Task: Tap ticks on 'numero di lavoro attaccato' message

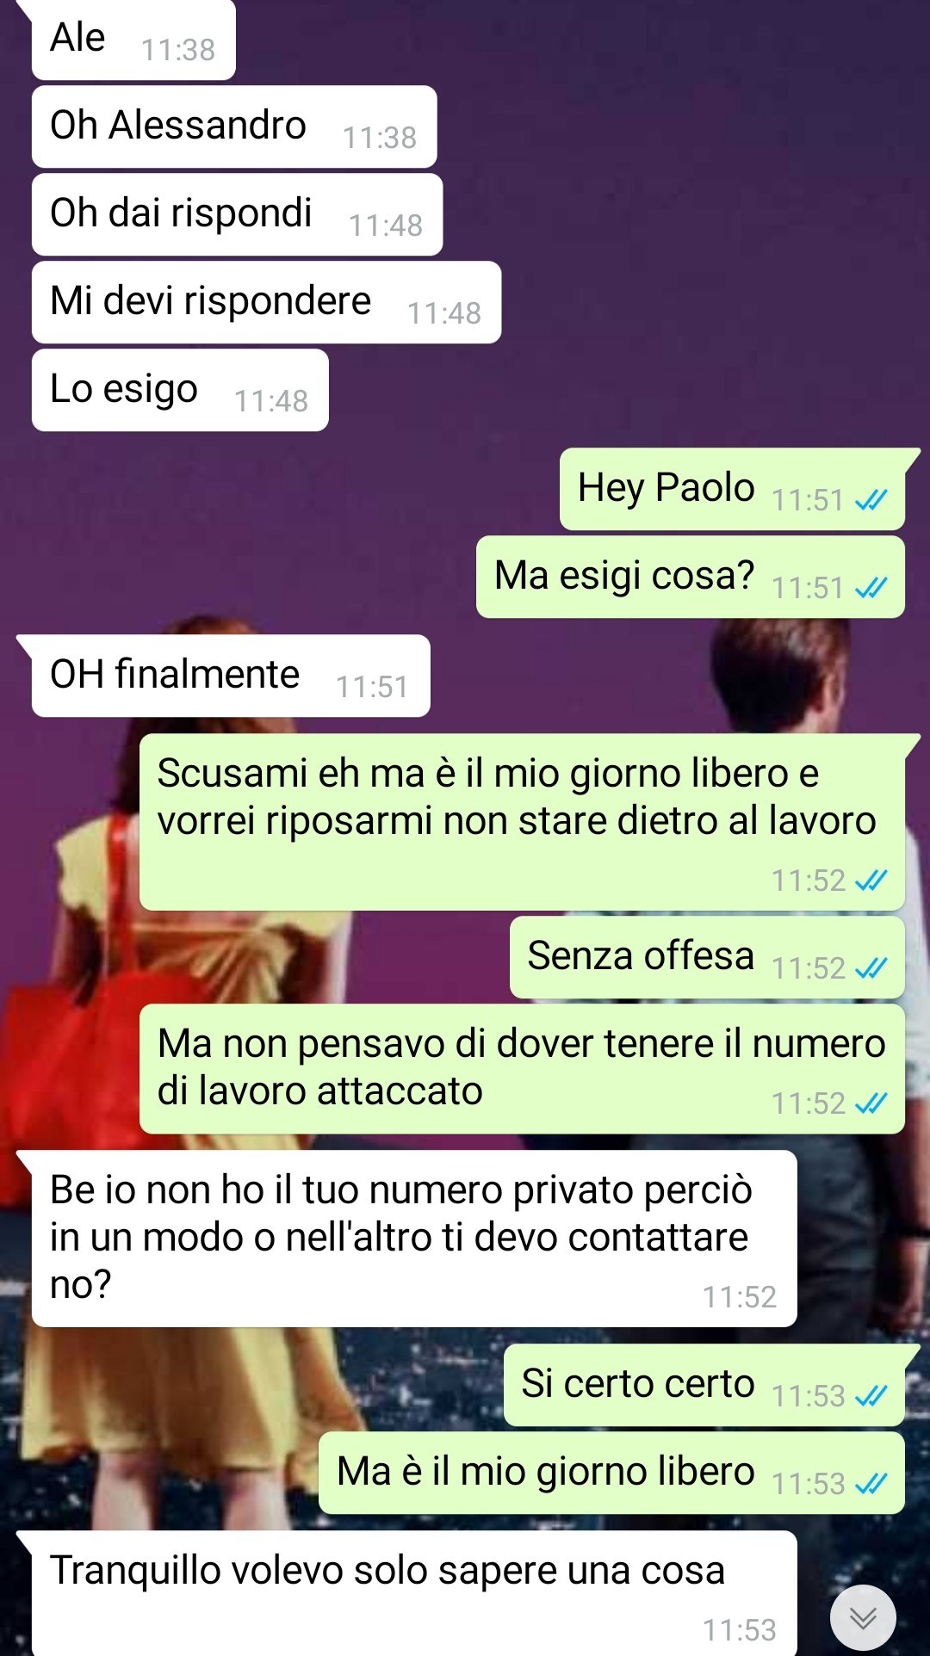Action: (x=871, y=1103)
